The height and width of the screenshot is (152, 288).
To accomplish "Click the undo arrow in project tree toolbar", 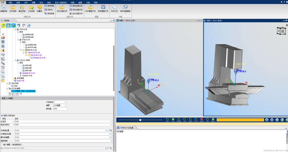I will point(19,25).
